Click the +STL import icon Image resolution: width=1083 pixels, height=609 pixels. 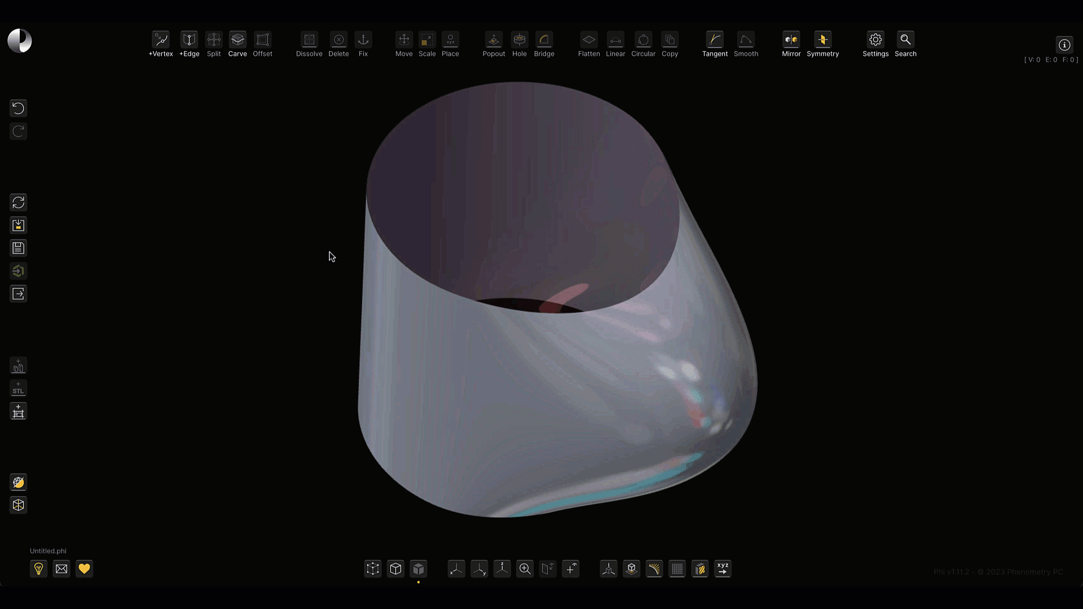[18, 389]
